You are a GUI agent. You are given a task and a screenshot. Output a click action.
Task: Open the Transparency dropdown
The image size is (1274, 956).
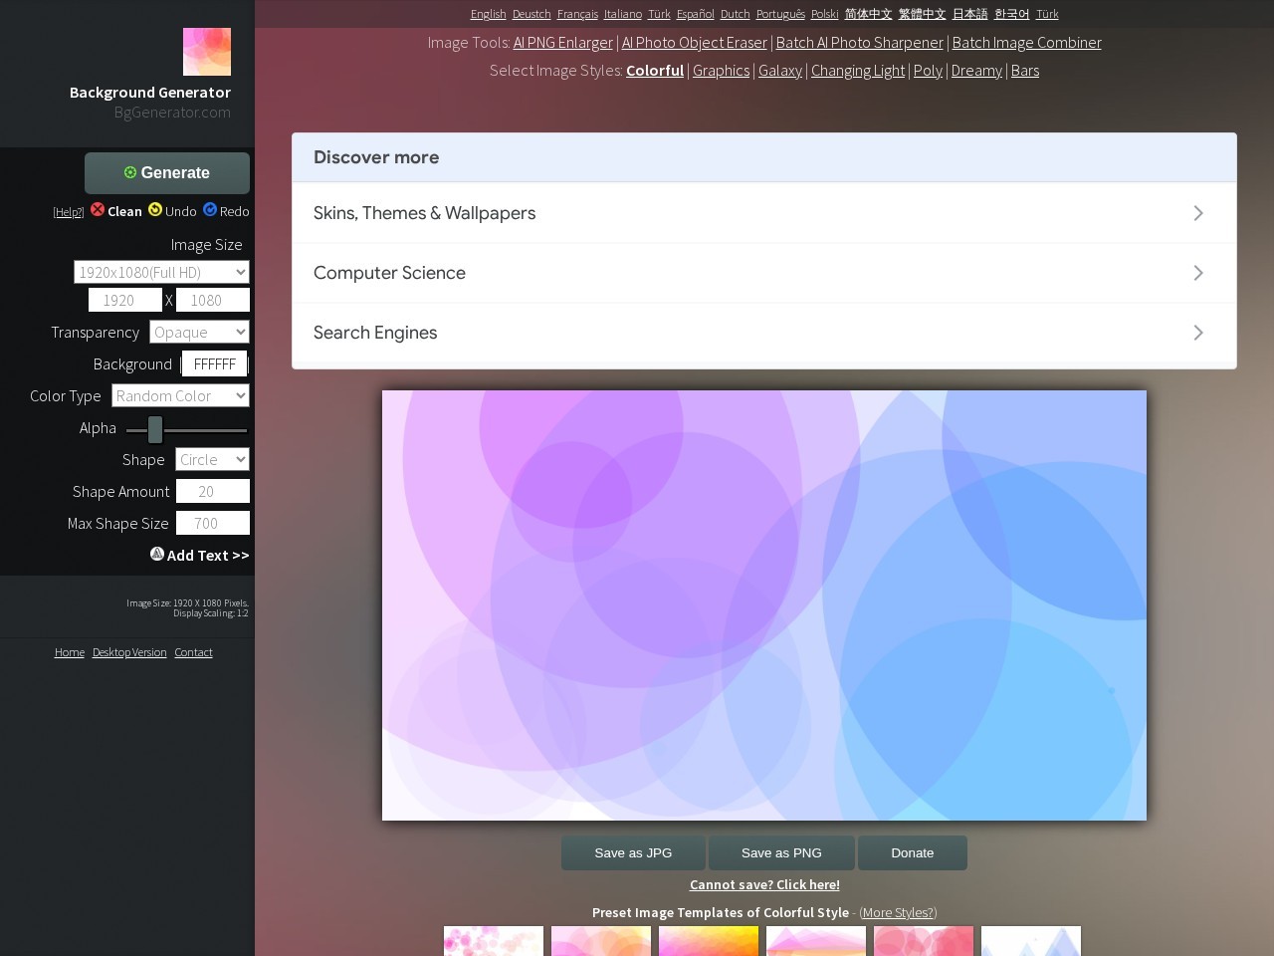[199, 332]
